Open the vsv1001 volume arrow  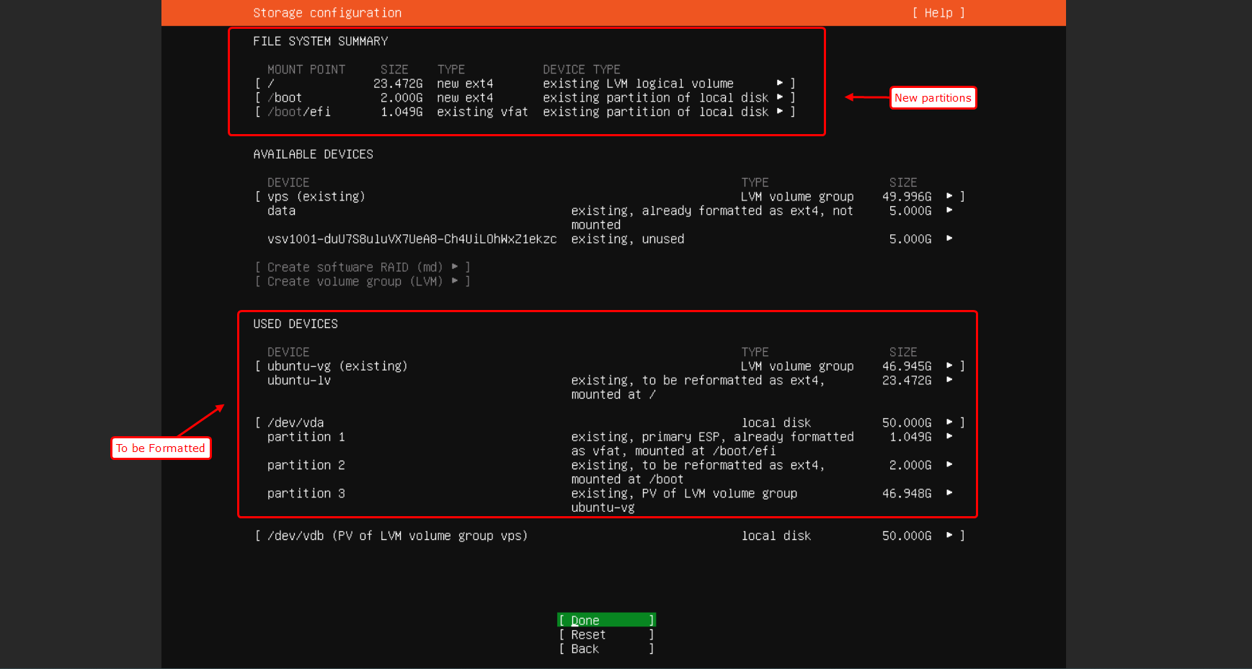[x=949, y=239]
